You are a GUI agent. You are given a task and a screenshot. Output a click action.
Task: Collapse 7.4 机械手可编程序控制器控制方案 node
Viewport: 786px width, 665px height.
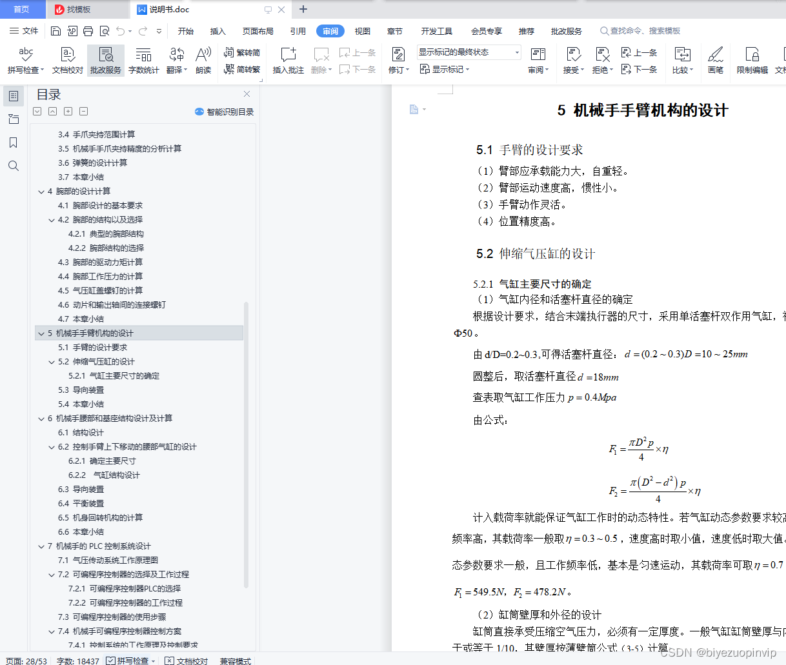tap(52, 631)
